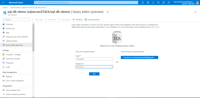Click the global search resources field
This screenshot has width=200, height=98.
pyautogui.click(x=86, y=2)
